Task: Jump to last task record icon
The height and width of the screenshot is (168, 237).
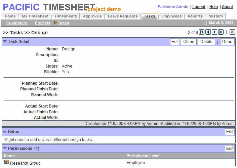Action: 221,32
